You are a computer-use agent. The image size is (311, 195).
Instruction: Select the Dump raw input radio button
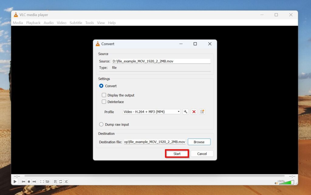click(101, 124)
